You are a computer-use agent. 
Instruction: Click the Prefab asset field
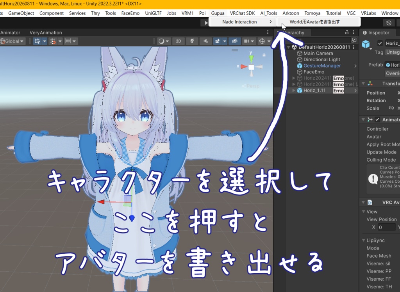pos(393,65)
